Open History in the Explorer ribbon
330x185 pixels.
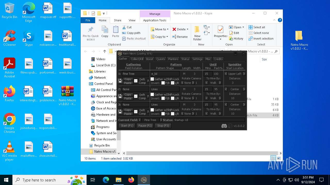pyautogui.click(x=236, y=39)
